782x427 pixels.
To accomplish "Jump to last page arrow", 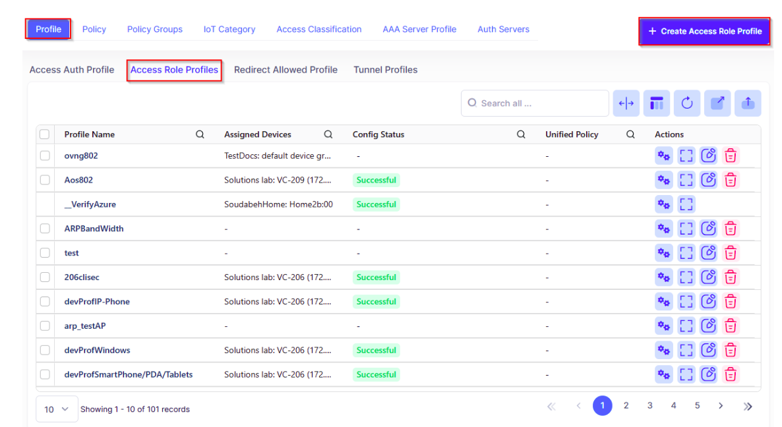I will click(x=748, y=406).
